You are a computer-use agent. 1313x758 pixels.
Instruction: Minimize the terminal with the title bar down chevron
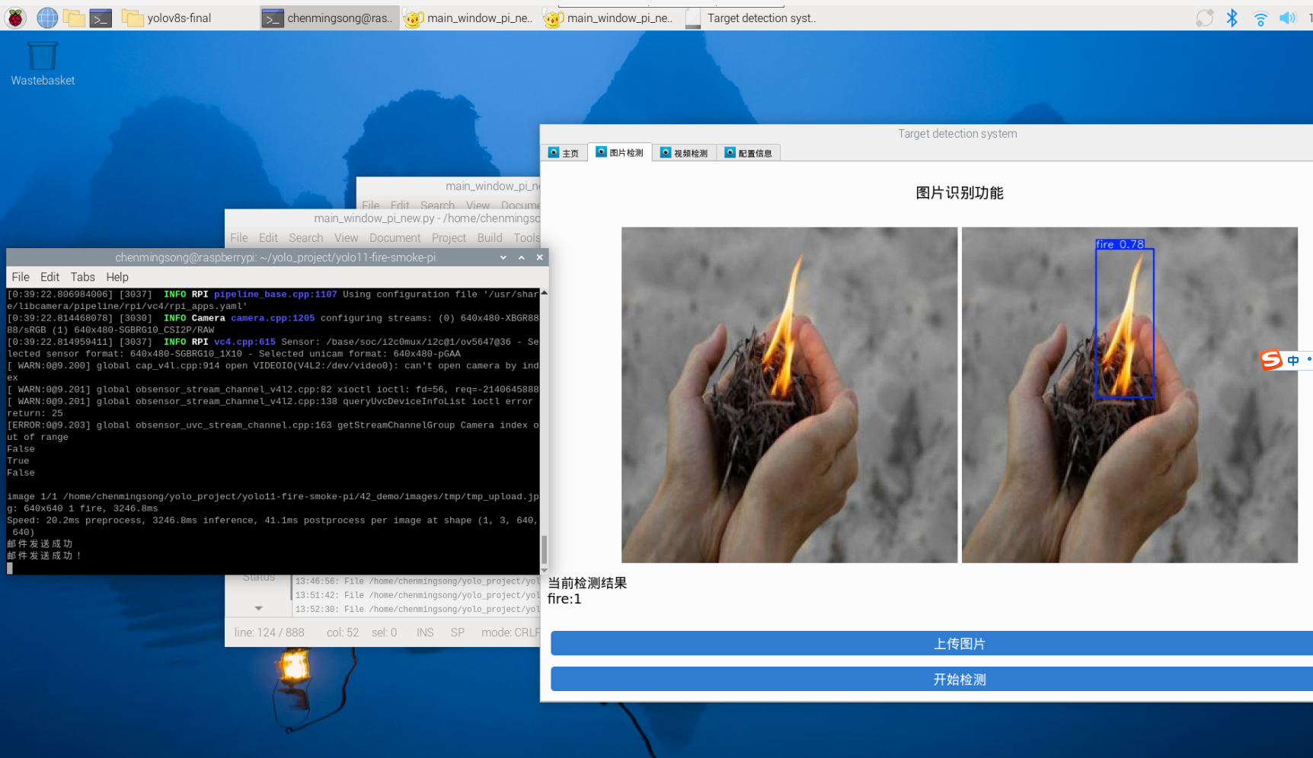click(x=503, y=257)
